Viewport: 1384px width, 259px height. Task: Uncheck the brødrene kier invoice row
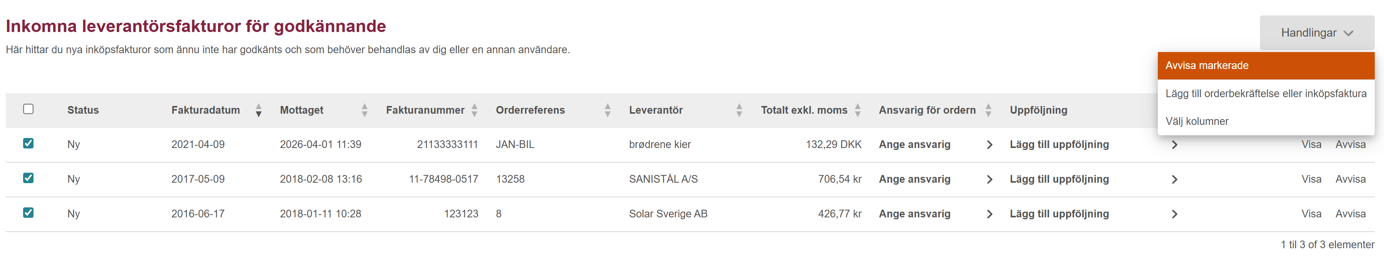[x=29, y=143]
